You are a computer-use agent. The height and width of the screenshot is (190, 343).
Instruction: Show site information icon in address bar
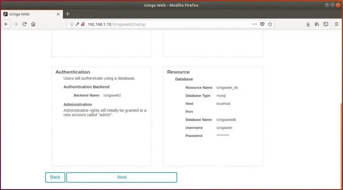72,24
